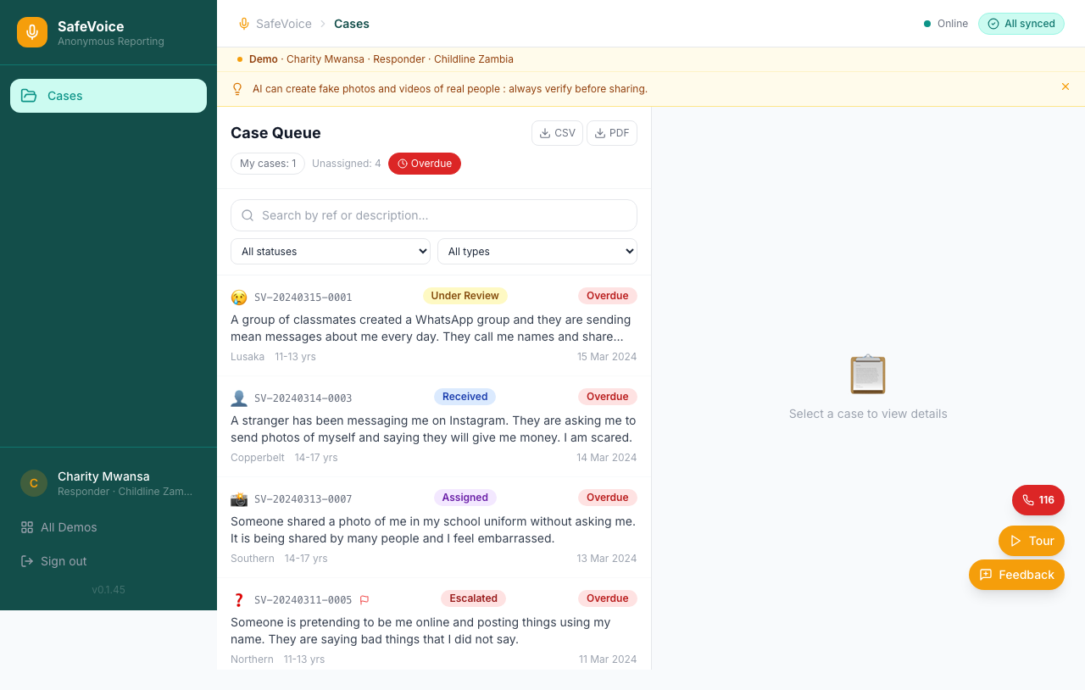Click the clipboard icon in the details pane
This screenshot has height=690, width=1085.
click(868, 375)
